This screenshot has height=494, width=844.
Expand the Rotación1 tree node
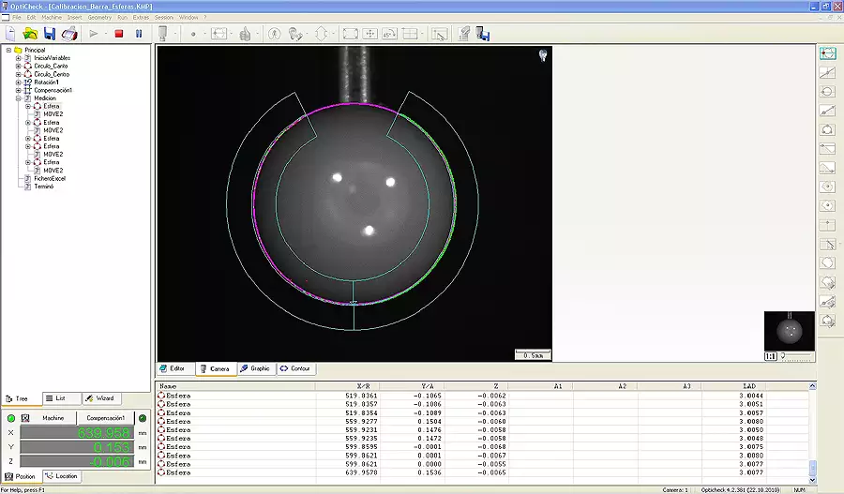[19, 82]
